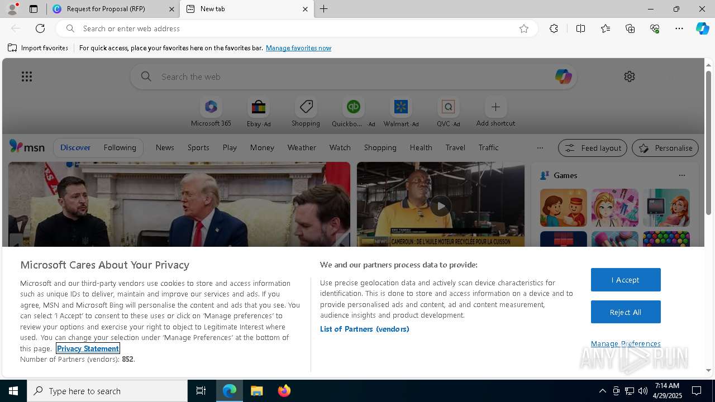Click the Personalise button
The height and width of the screenshot is (402, 715).
(665, 148)
